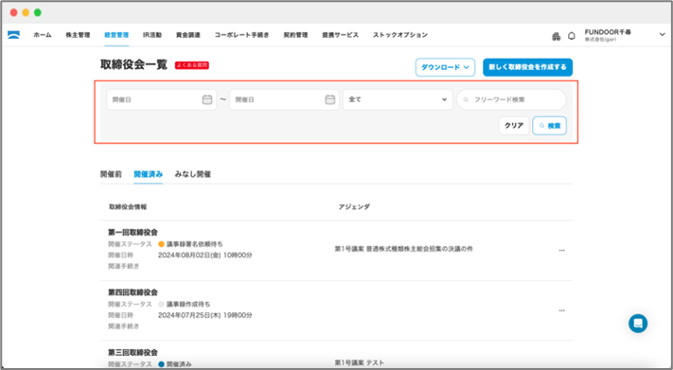Image resolution: width=673 pixels, height=370 pixels.
Task: Switch to the みなし開催 tab
Action: pos(193,174)
